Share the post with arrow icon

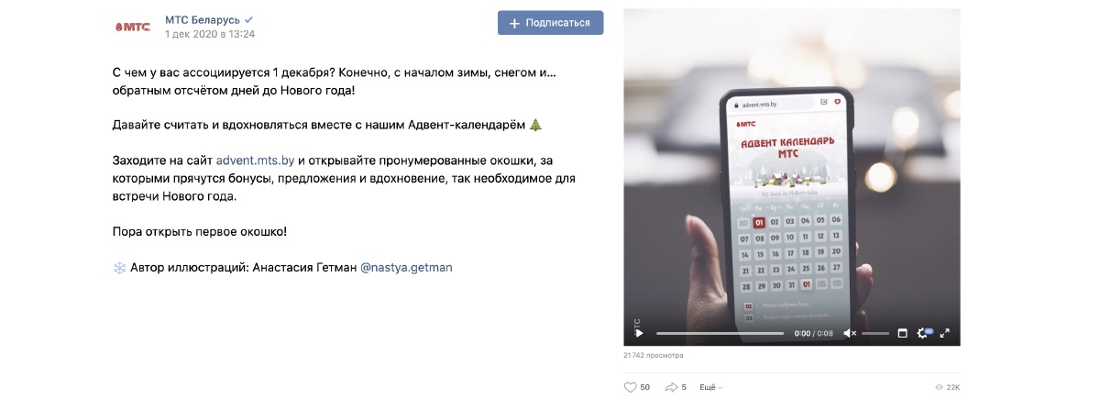coord(671,387)
